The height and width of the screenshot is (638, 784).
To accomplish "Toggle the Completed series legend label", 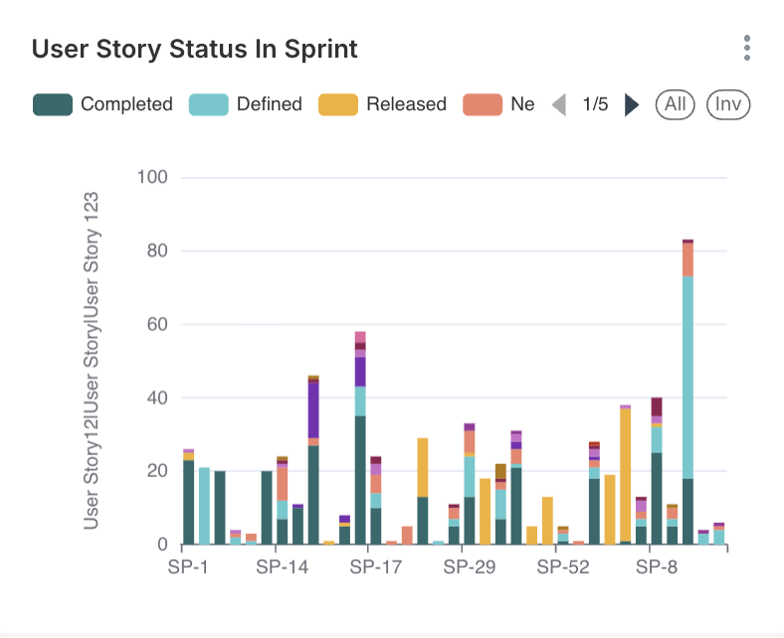I will coord(126,104).
